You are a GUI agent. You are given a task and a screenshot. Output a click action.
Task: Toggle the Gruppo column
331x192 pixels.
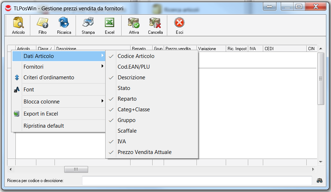pos(152,120)
